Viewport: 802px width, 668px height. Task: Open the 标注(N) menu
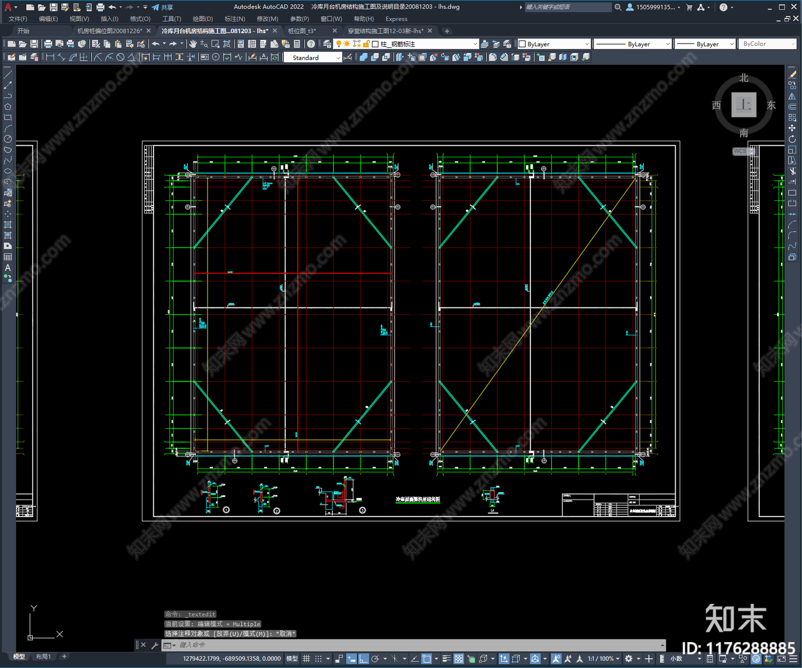coord(235,19)
